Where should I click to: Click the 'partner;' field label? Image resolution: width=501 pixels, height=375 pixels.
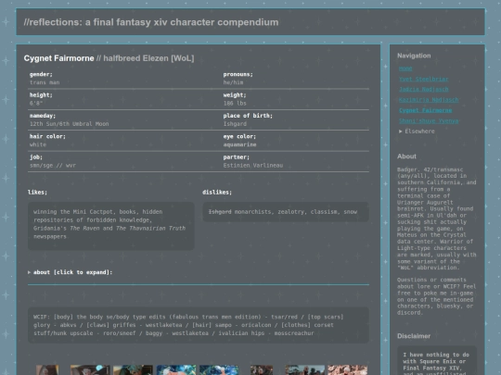[x=237, y=157]
